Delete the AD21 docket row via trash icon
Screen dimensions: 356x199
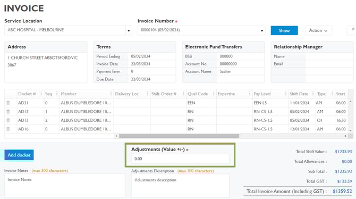8,103
